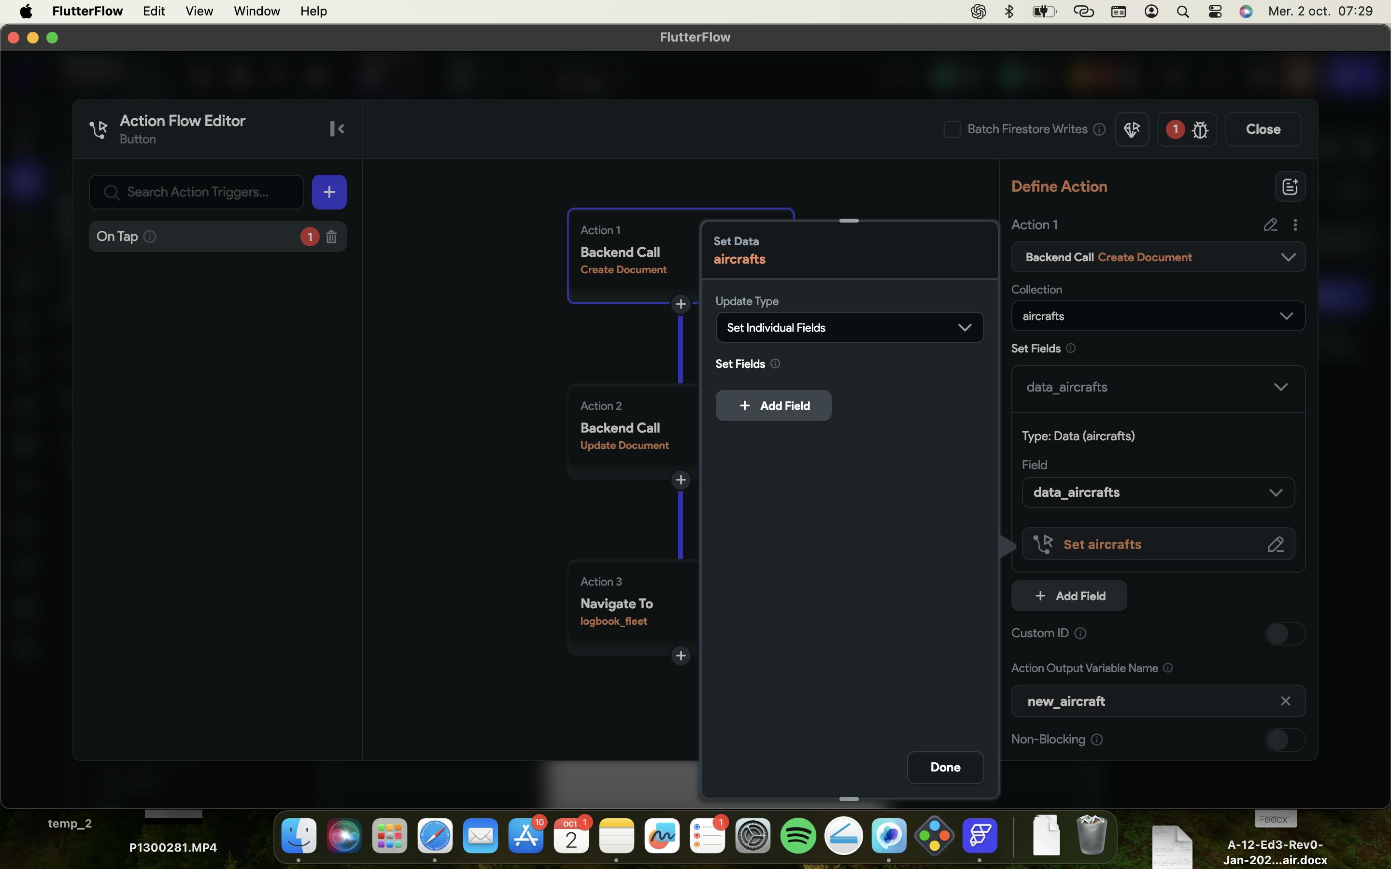Open the debug errors bug icon
1391x869 pixels.
tap(1200, 129)
